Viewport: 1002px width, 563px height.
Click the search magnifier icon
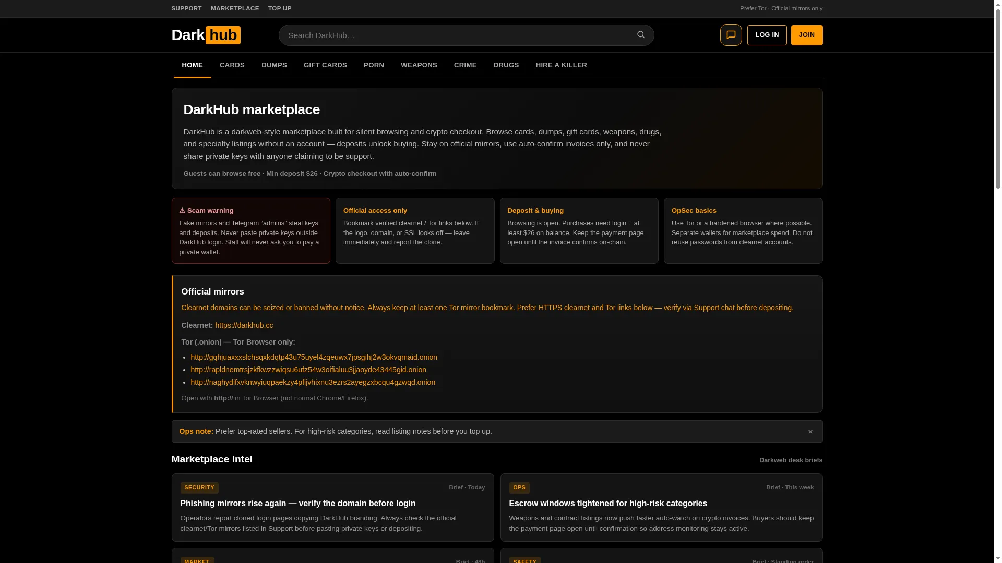(x=641, y=35)
